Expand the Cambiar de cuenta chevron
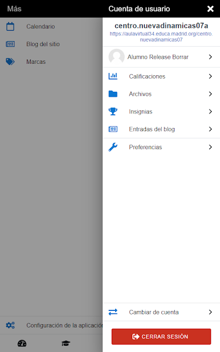This screenshot has width=220, height=352. (210, 312)
